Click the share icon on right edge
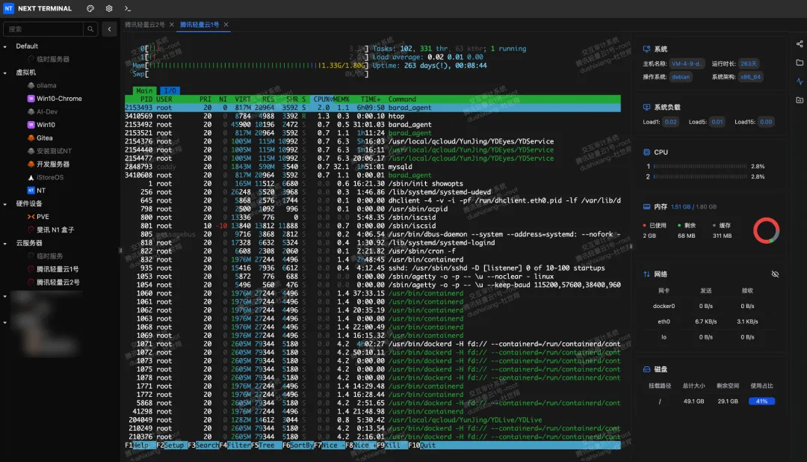807x462 pixels. point(800,44)
